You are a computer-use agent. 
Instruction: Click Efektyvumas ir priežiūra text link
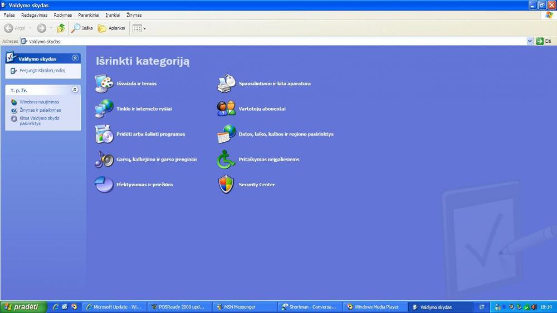pyautogui.click(x=145, y=185)
